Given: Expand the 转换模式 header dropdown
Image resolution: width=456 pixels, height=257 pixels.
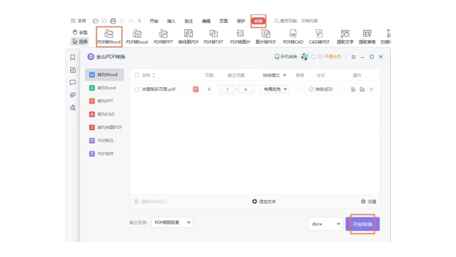Looking at the screenshot, I should [x=285, y=75].
